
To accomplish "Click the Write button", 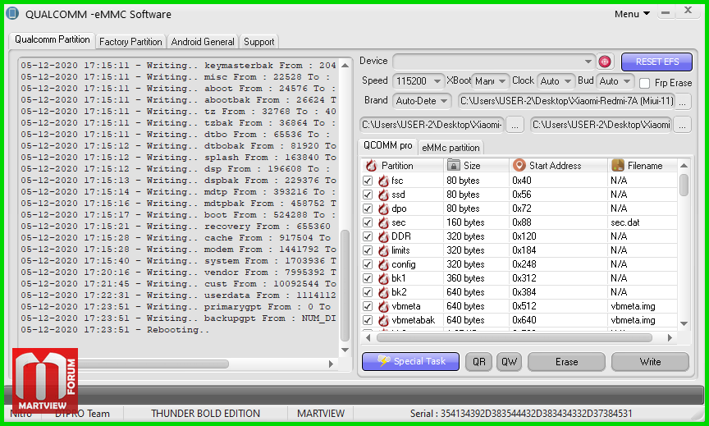I will [650, 362].
